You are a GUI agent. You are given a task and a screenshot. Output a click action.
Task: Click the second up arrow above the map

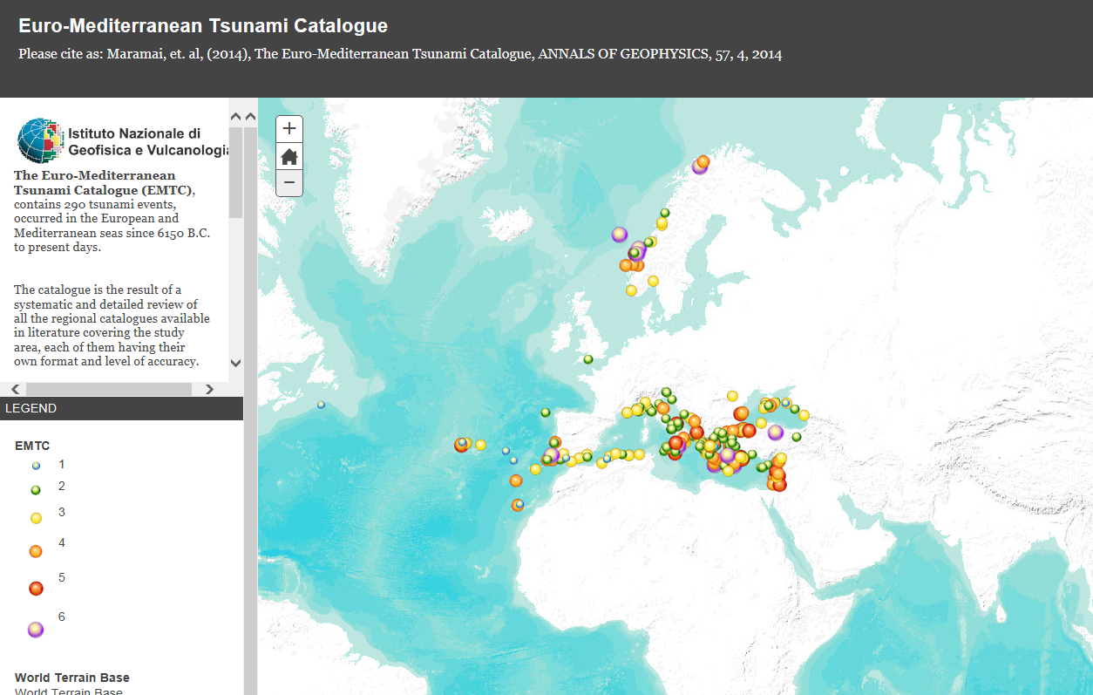[x=249, y=116]
